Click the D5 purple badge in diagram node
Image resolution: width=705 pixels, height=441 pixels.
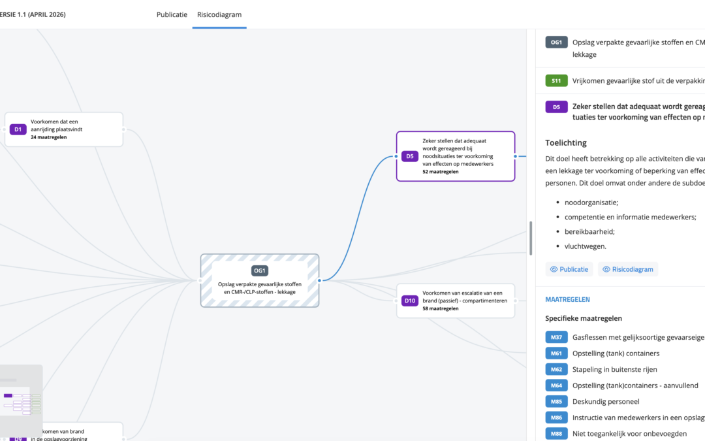tap(409, 156)
